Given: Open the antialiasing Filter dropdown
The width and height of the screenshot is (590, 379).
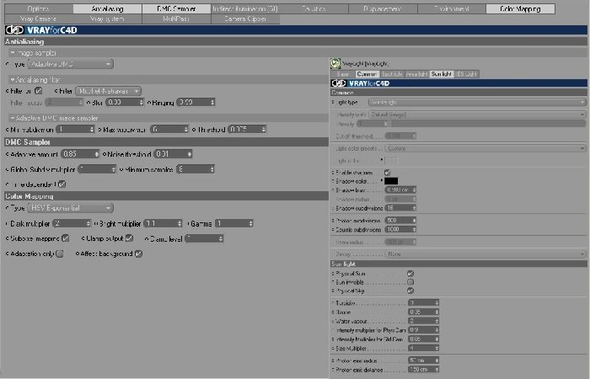Looking at the screenshot, I should (109, 91).
